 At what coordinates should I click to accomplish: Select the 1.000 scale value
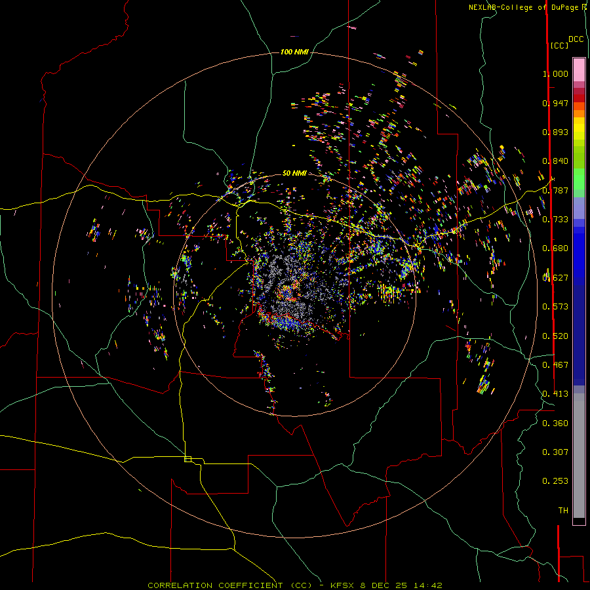pos(555,73)
